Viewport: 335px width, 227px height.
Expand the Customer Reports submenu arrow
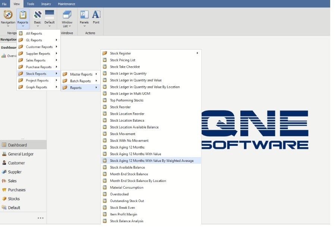[x=56, y=47]
